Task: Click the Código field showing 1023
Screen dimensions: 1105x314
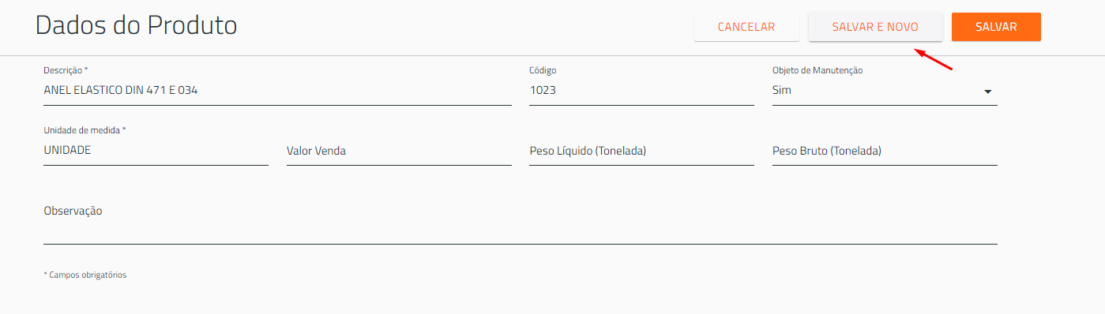Action: pyautogui.click(x=641, y=91)
